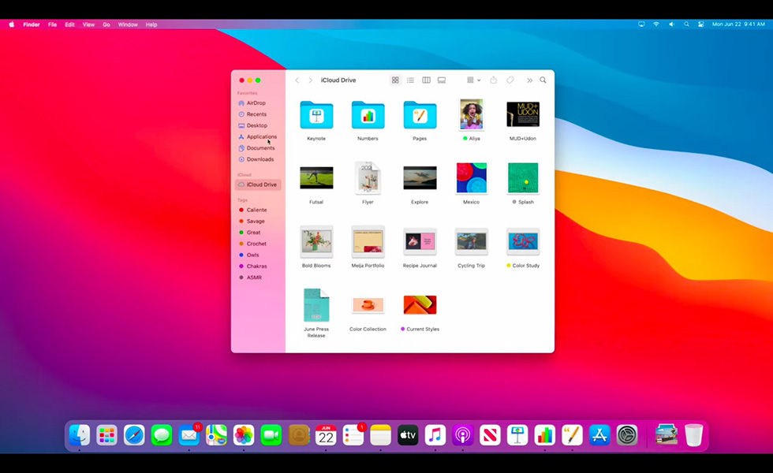Click the Search magnifier in Finder toolbar
The image size is (773, 473).
tap(543, 80)
